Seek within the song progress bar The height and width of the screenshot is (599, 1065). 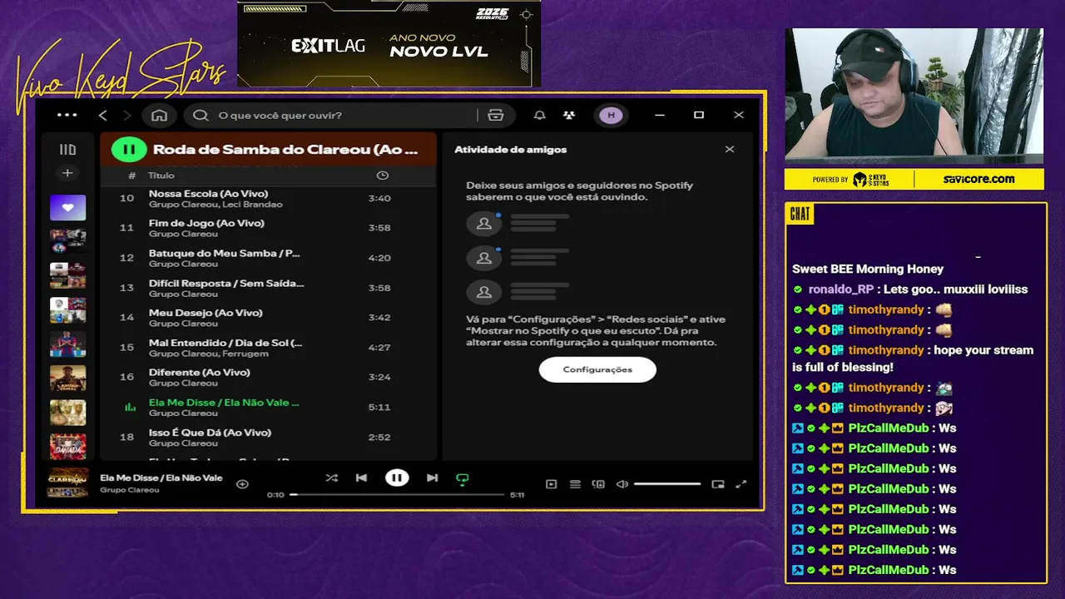click(x=397, y=494)
